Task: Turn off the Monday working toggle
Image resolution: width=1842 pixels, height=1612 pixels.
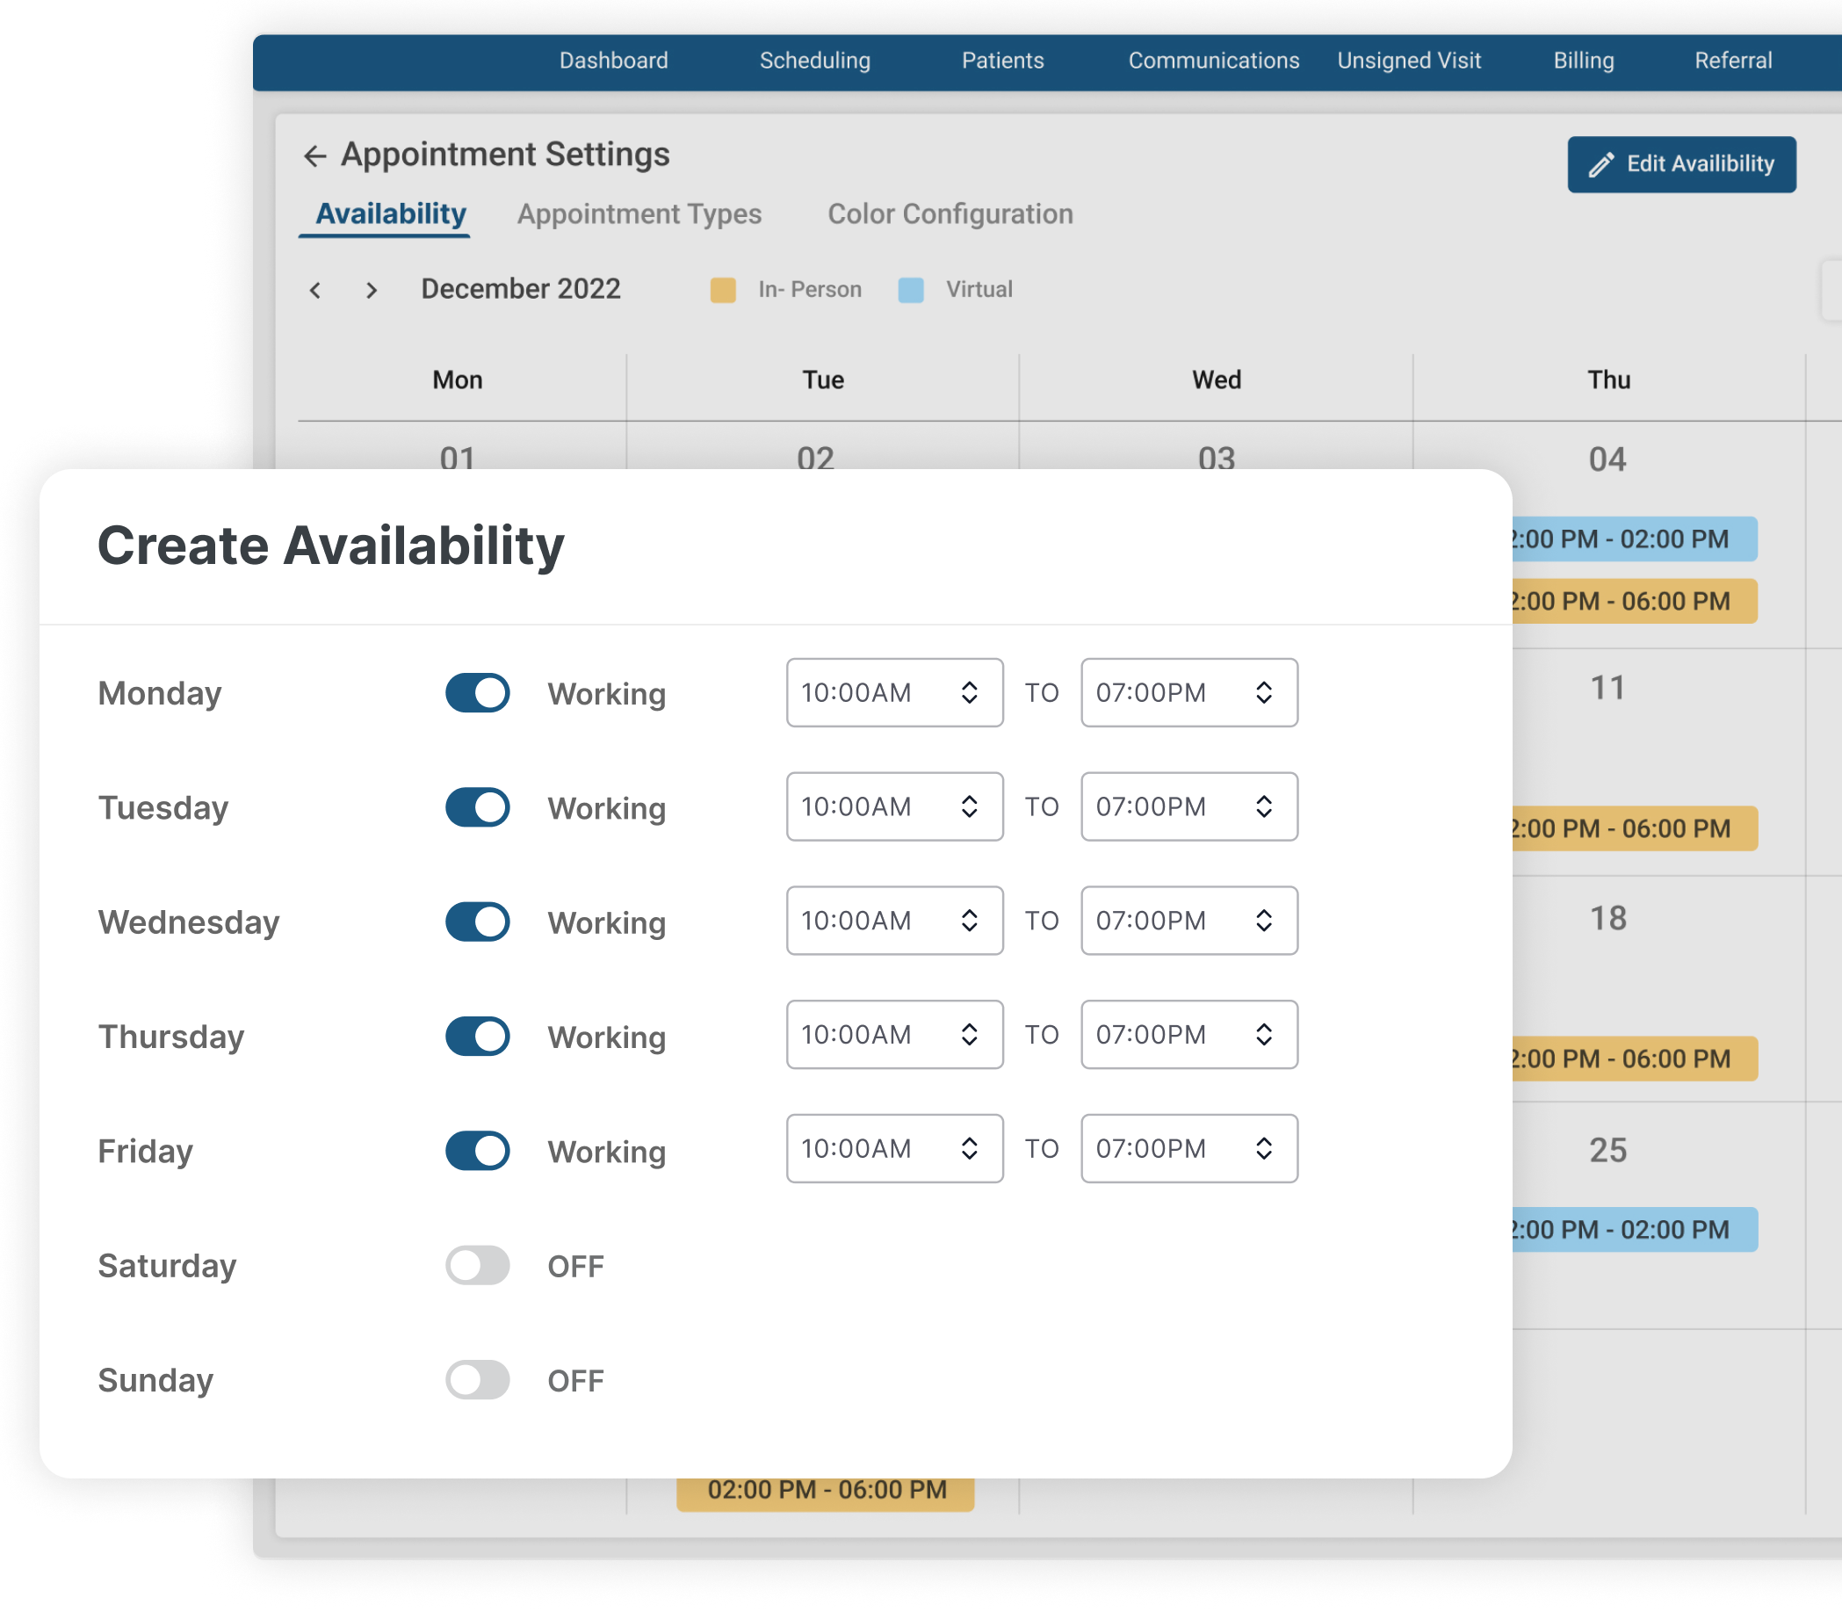Action: pyautogui.click(x=478, y=692)
